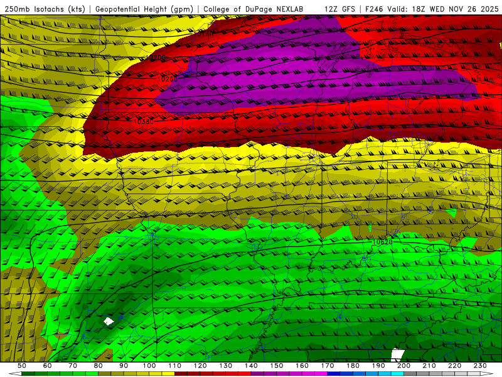Click the 200 tick on the color scale

point(404,366)
